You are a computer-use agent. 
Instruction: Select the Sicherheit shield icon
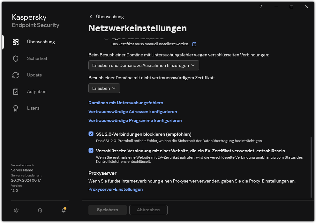(16, 58)
